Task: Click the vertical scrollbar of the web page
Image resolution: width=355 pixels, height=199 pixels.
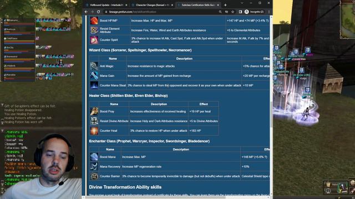Action: pos(271,114)
